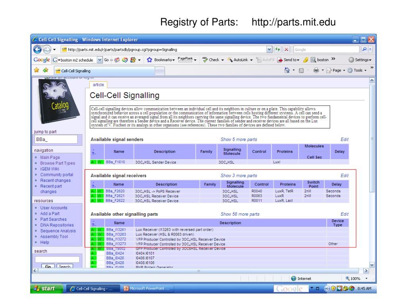Open the Assembly Tool link
407x305 pixels.
click(x=54, y=237)
